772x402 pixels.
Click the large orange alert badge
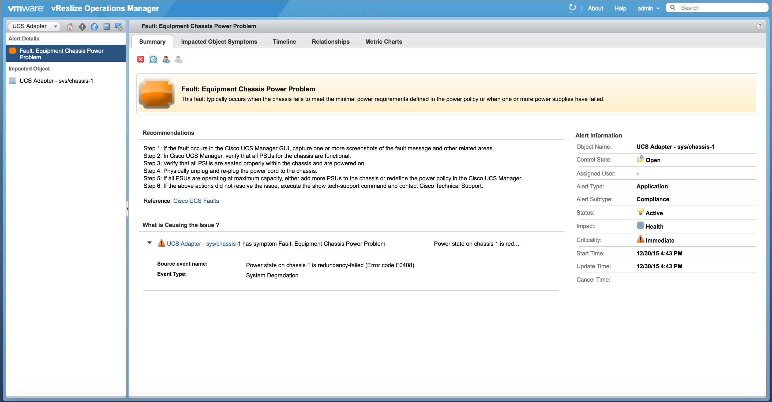pos(157,94)
